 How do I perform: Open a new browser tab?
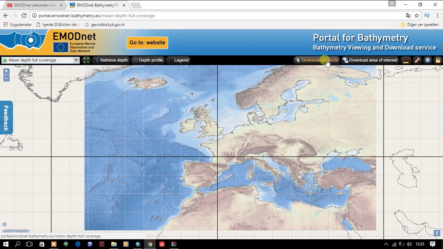pos(136,5)
